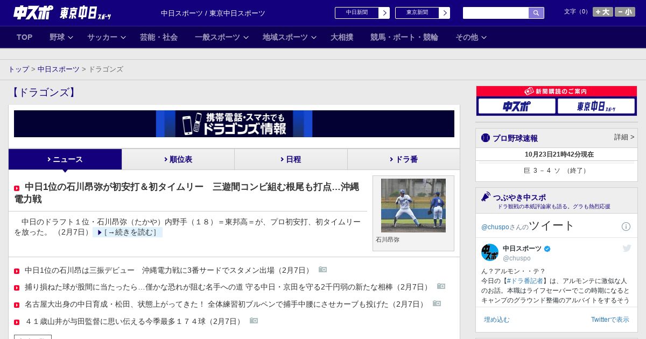The height and width of the screenshot is (339, 646).
Task: Select the ドラ番 tab
Action: [404, 159]
